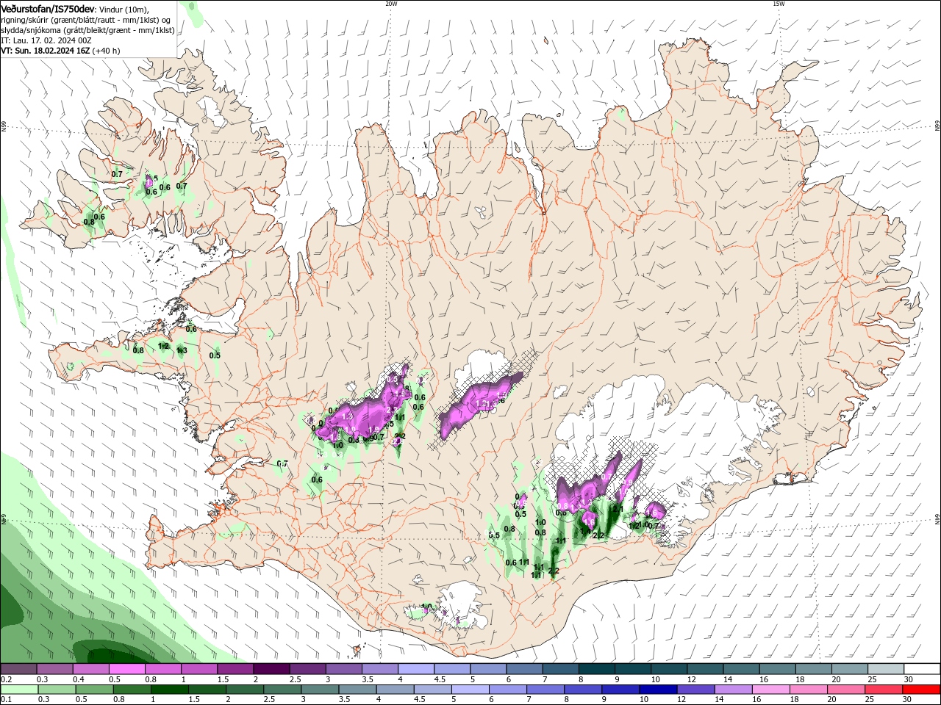Click the light pink bottom-row swatch labeled 16
Screen dimensions: 941x705
[770, 690]
